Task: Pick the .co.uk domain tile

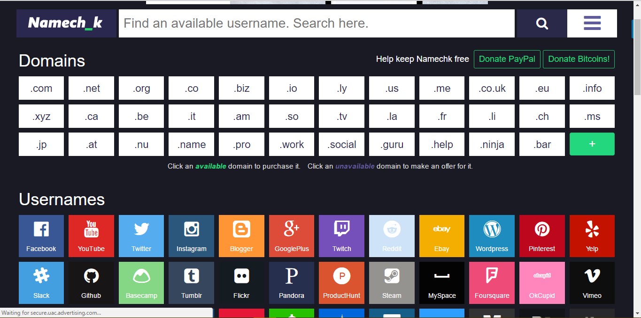Action: click(x=492, y=88)
